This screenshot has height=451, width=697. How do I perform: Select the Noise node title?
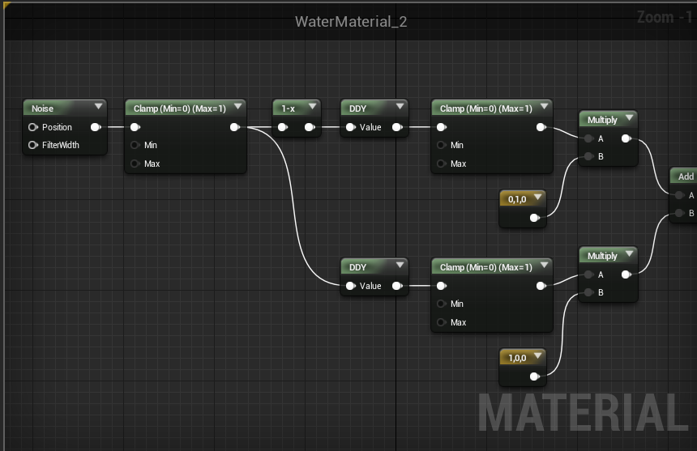(42, 108)
